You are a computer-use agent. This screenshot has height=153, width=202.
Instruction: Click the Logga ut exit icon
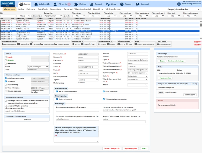pyautogui.click(x=138, y=4)
